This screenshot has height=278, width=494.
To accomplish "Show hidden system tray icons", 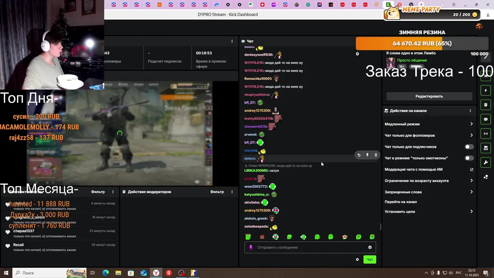I will click(x=426, y=273).
